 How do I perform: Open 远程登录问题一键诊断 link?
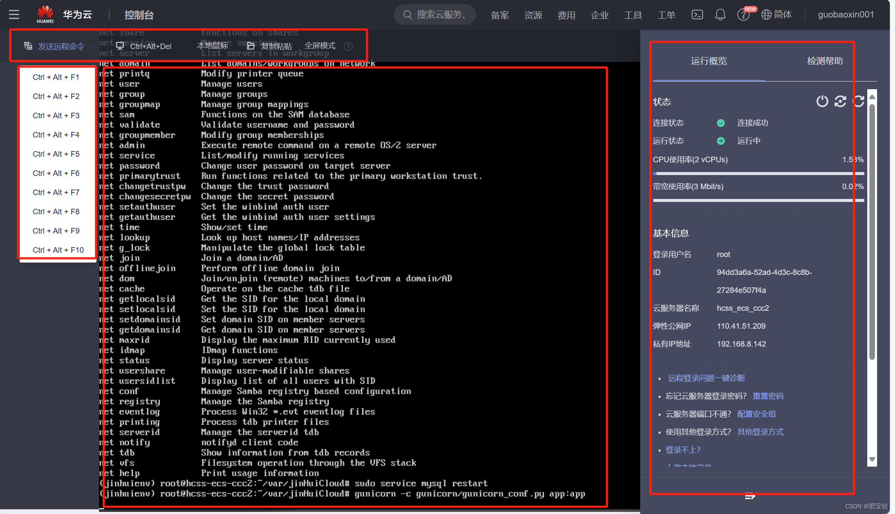[706, 378]
